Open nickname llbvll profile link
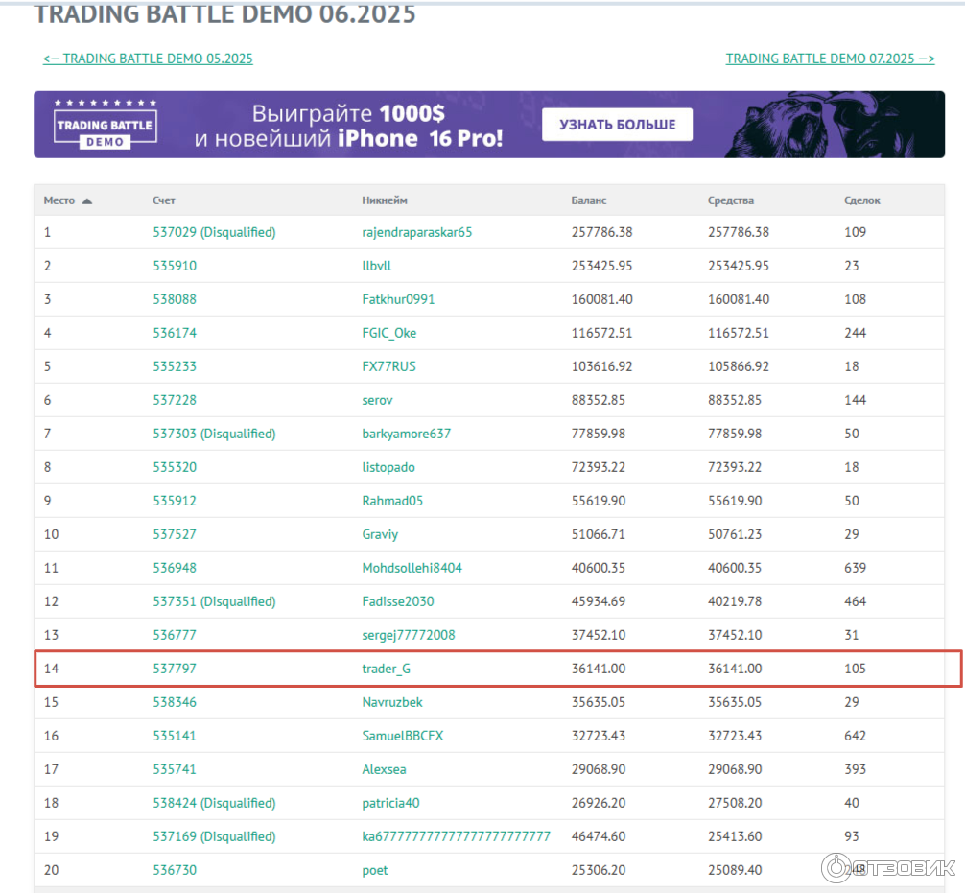The image size is (965, 893). [377, 266]
